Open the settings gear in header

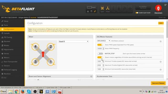click(165, 5)
